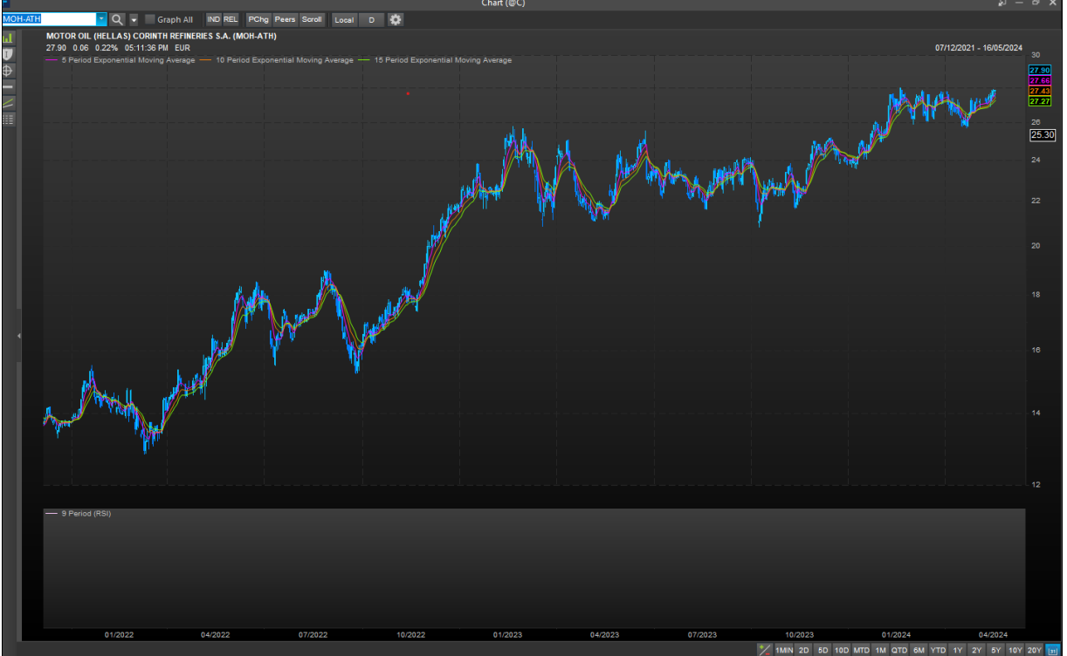The height and width of the screenshot is (656, 1067).
Task: Select the horizontal line drawing tool
Action: click(9, 86)
